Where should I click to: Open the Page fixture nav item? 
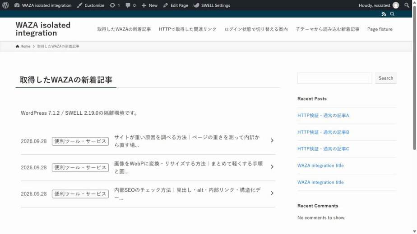[380, 29]
